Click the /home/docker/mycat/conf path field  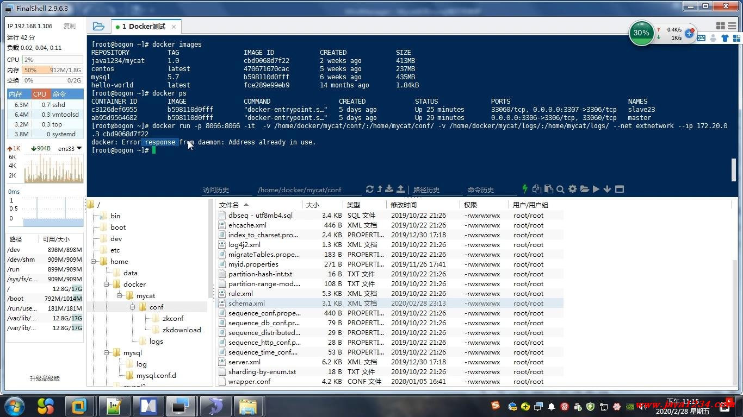coord(309,189)
